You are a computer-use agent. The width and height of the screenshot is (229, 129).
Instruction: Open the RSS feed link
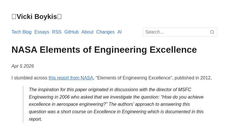click(x=57, y=32)
